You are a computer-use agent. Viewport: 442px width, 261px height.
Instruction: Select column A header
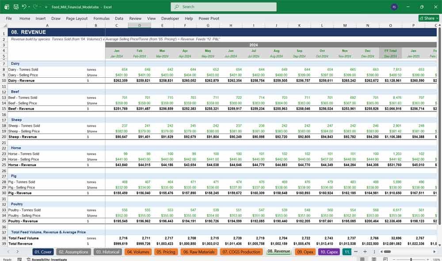pos(47,25)
